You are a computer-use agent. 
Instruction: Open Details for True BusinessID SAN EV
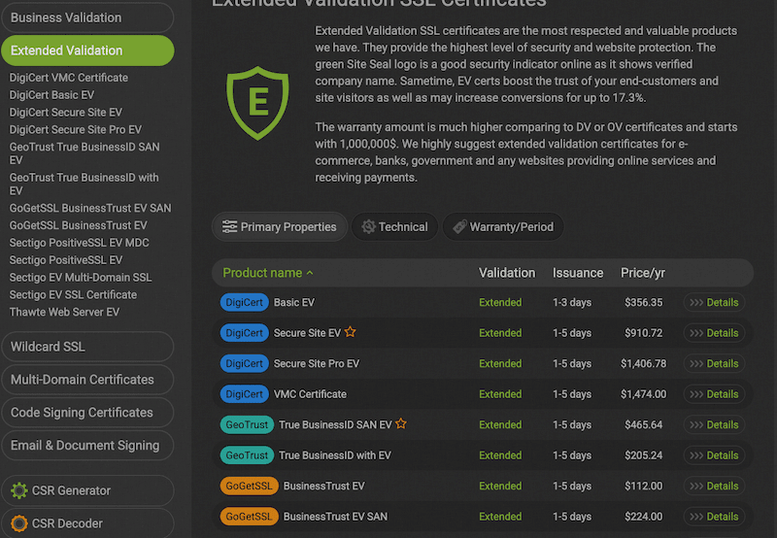click(714, 424)
